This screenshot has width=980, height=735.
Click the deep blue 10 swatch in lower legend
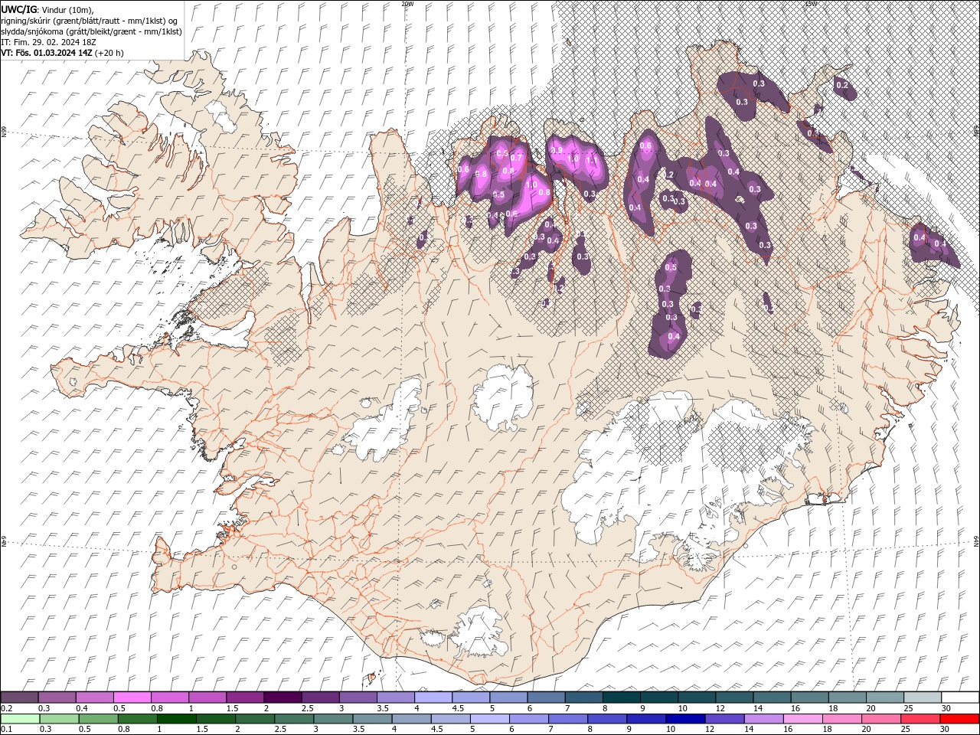click(x=684, y=719)
